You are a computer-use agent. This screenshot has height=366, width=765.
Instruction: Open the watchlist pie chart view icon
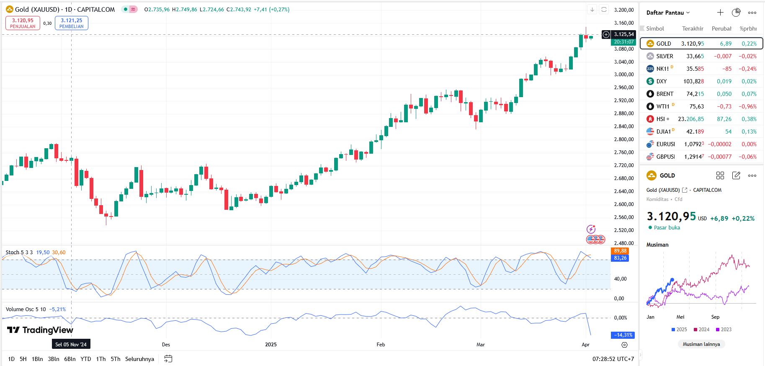tap(736, 13)
